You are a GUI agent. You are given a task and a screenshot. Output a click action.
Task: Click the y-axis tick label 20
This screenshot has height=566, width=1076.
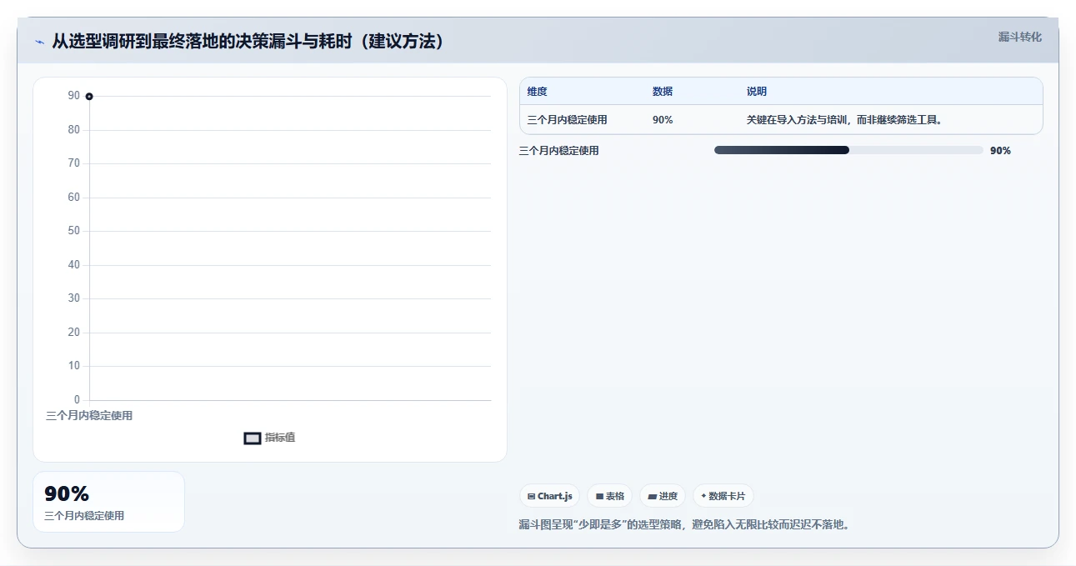click(x=74, y=333)
